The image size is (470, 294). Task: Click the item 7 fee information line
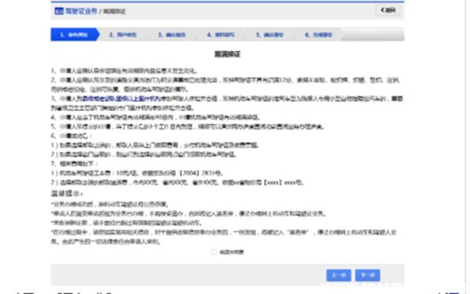[74, 164]
